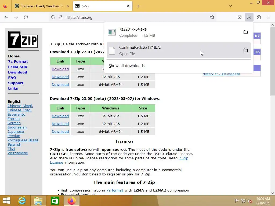The height and width of the screenshot is (206, 275).
Task: Bookmark this page with the star icon
Action: pyautogui.click(x=212, y=17)
